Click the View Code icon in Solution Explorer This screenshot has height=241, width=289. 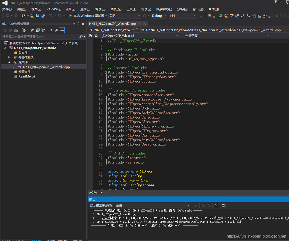(x=51, y=30)
